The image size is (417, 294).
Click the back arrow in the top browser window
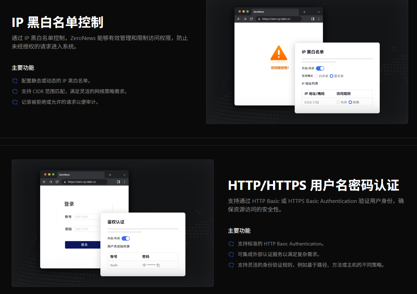(x=239, y=19)
